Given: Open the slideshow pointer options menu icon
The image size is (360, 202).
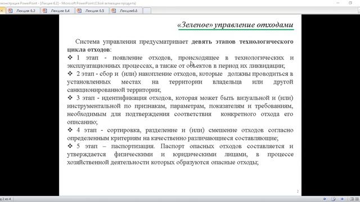Looking at the screenshot, I should coord(334,199).
